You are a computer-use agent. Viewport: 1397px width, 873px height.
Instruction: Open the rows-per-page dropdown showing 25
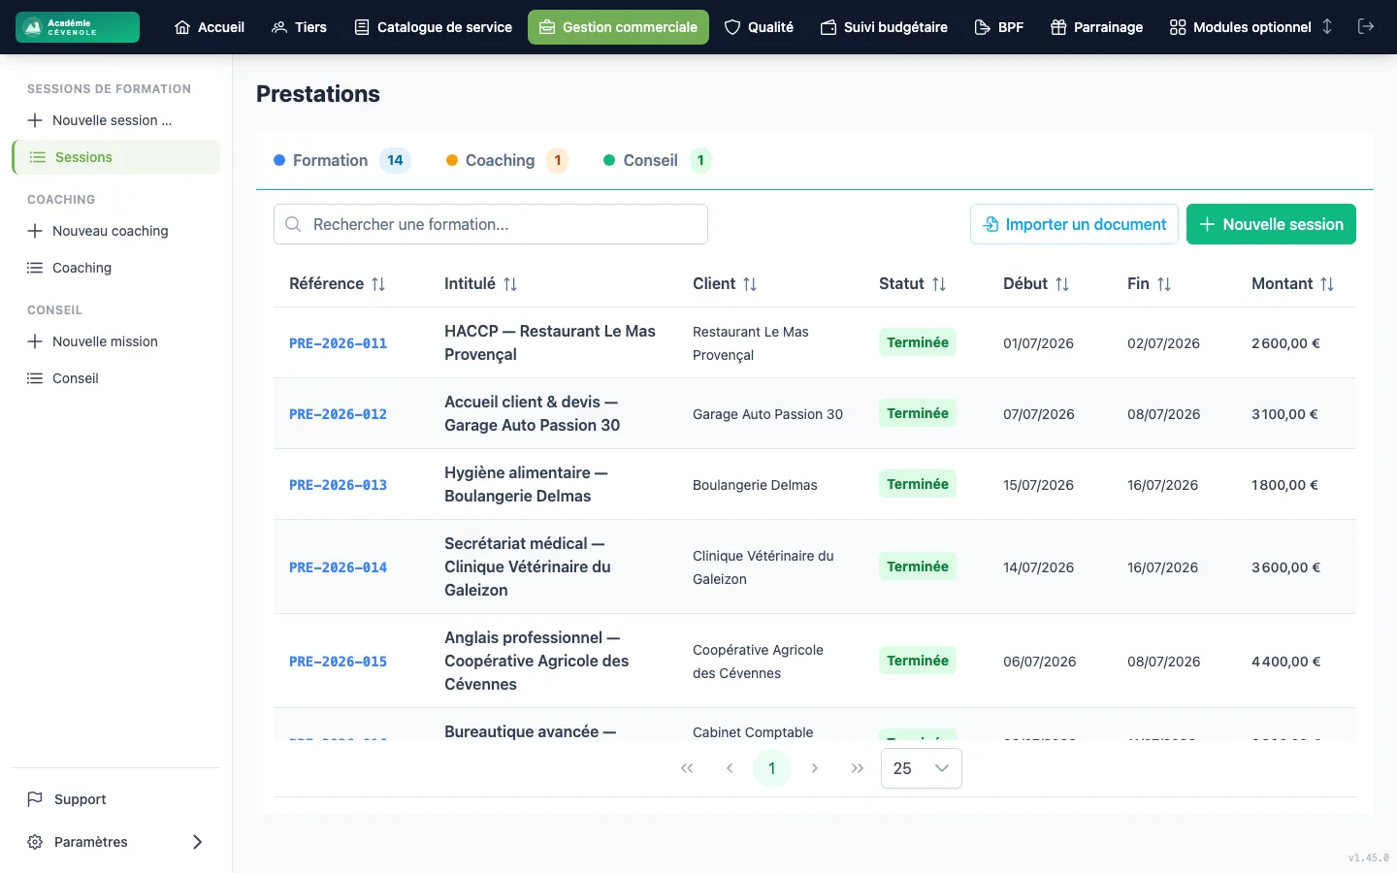(x=921, y=768)
